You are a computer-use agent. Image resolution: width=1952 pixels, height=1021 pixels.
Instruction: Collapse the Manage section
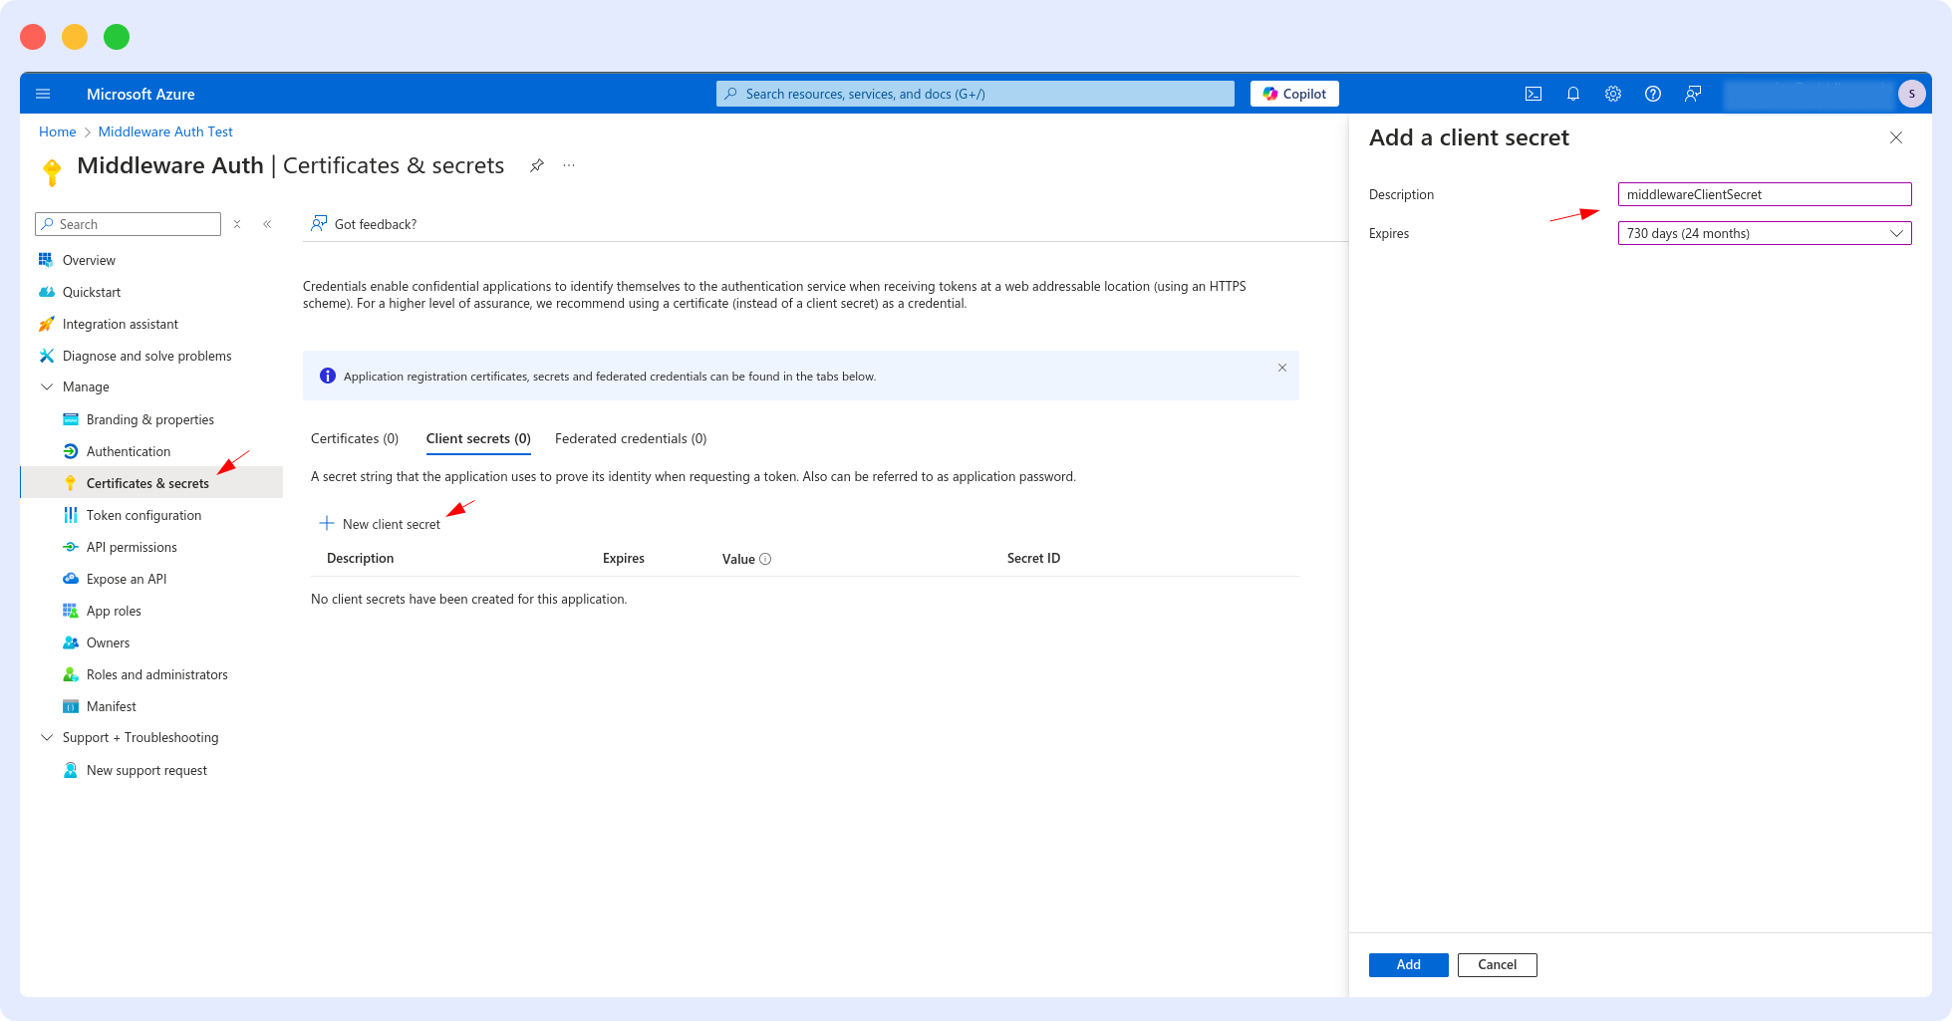(47, 386)
